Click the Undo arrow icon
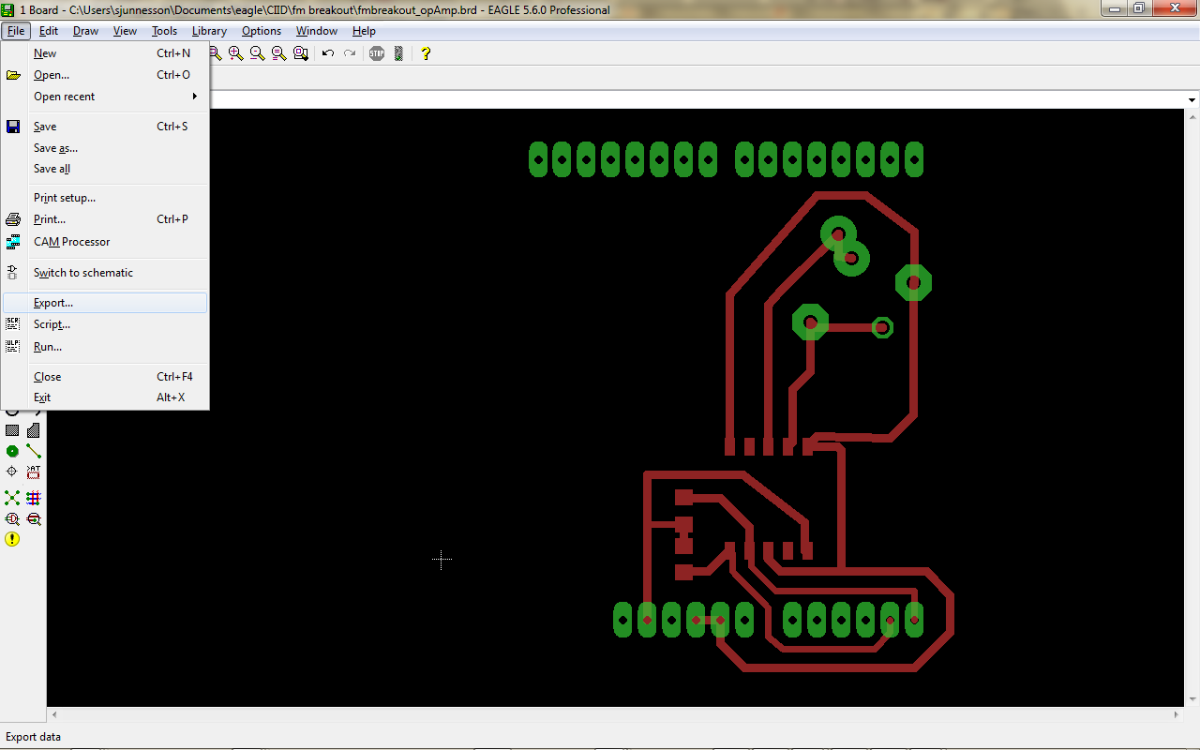 click(x=328, y=53)
